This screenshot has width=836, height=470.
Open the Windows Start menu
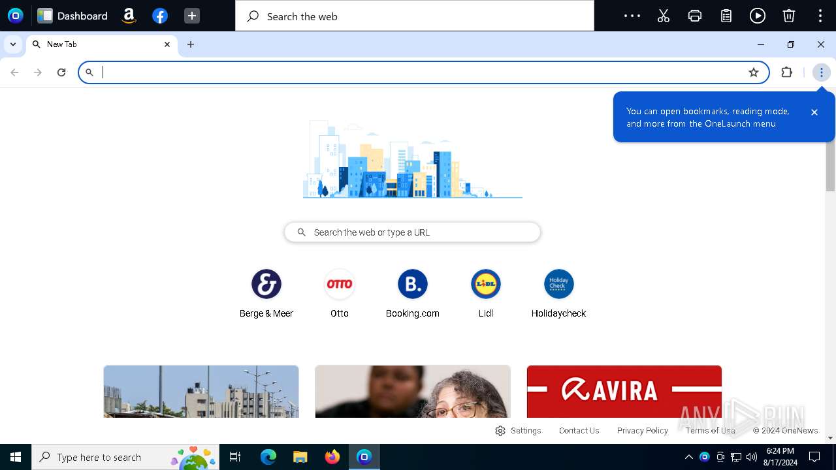(16, 457)
